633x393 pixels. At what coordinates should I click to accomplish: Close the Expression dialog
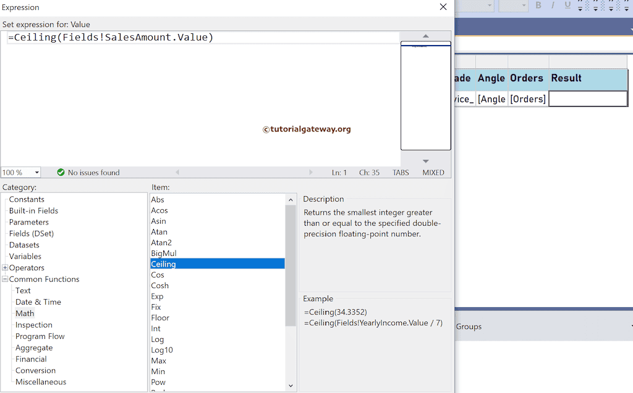pyautogui.click(x=443, y=7)
